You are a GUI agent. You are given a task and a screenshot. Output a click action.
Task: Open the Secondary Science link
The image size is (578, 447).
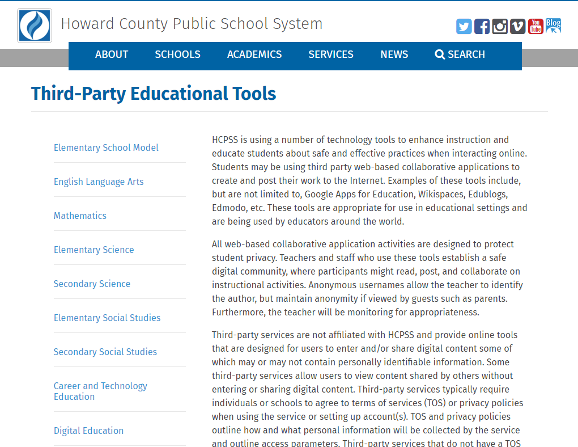click(92, 284)
